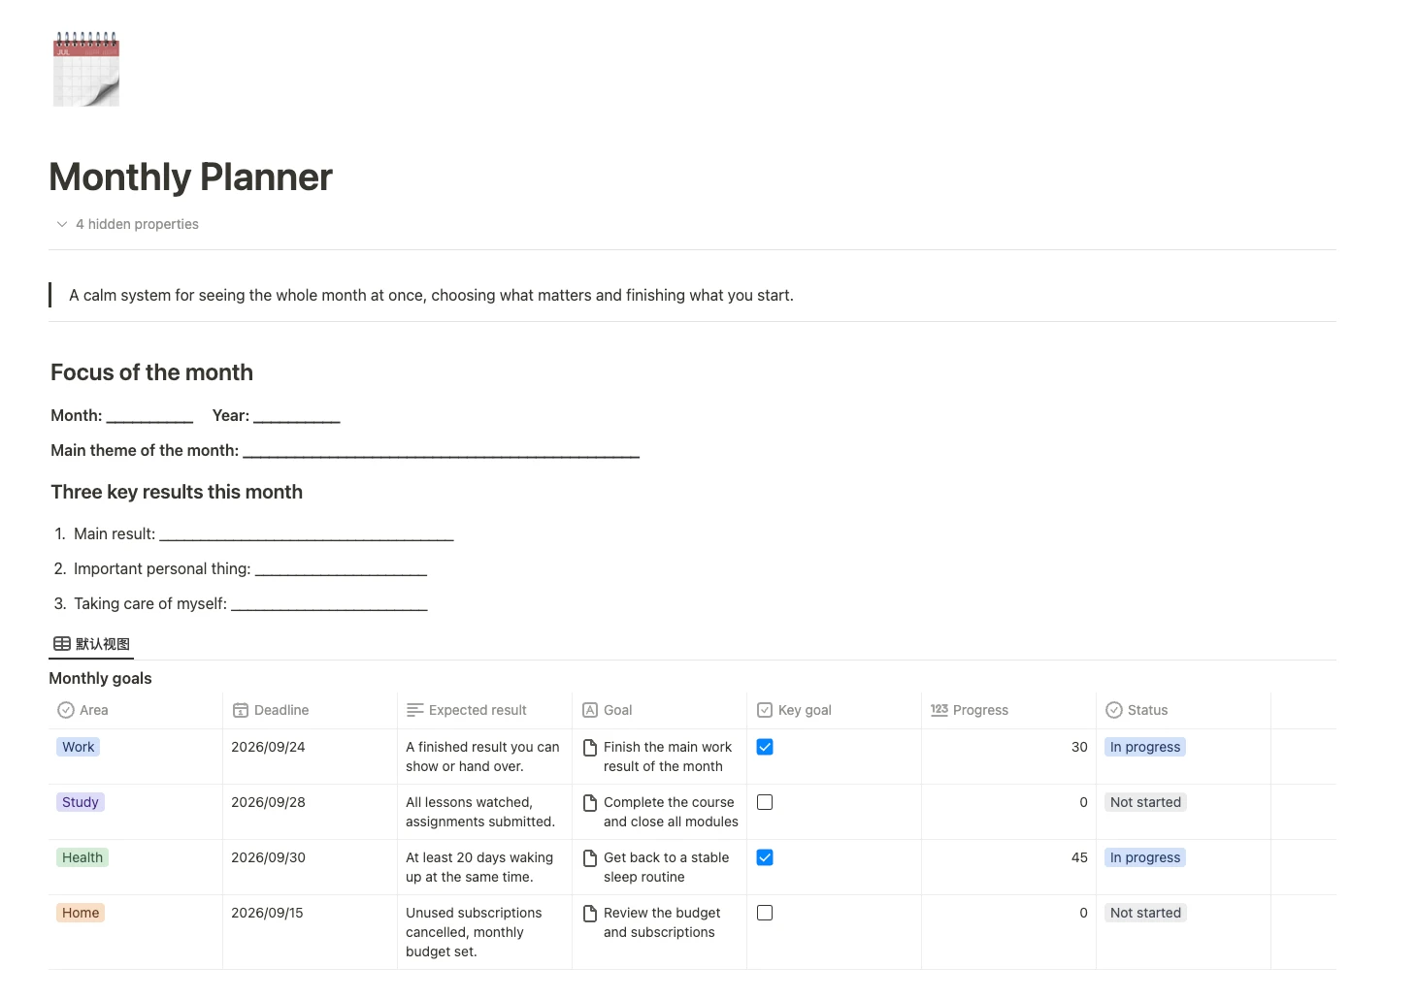Click the Status column header icon

coord(1114,710)
